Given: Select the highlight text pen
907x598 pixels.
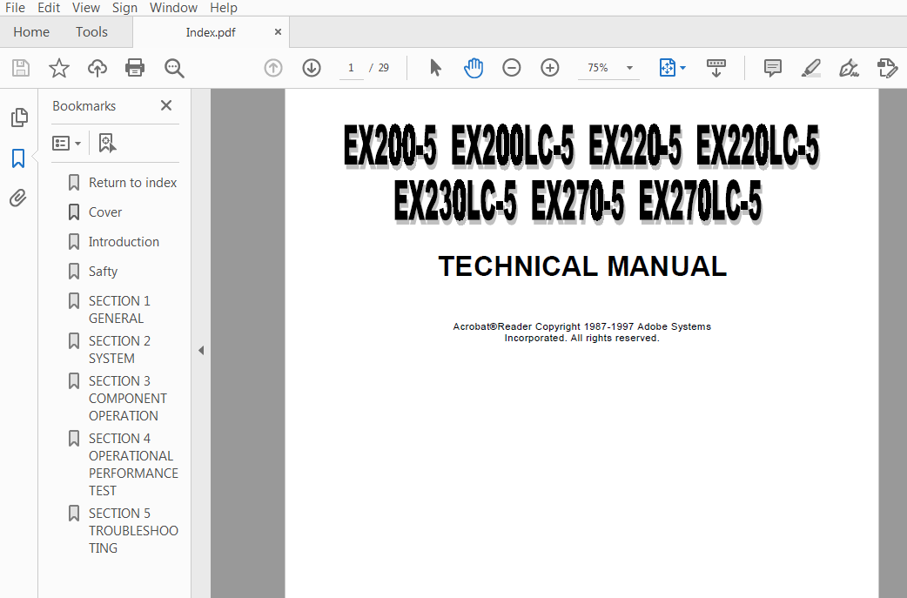Looking at the screenshot, I should [x=810, y=68].
